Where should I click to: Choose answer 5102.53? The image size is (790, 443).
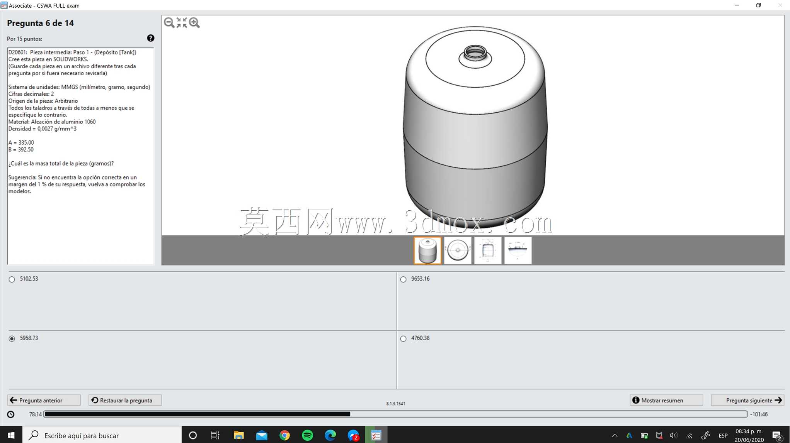click(x=12, y=279)
